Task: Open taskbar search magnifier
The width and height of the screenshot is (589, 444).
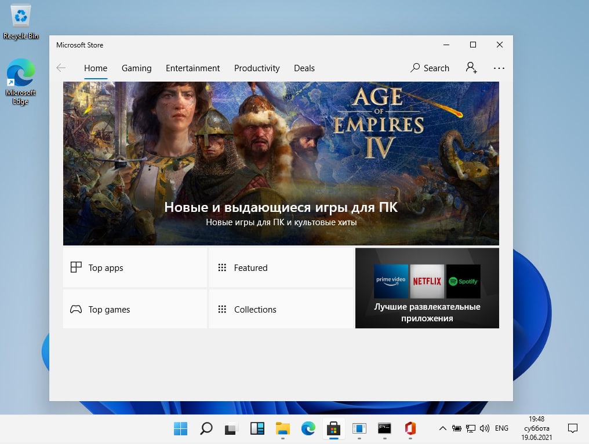Action: point(206,428)
